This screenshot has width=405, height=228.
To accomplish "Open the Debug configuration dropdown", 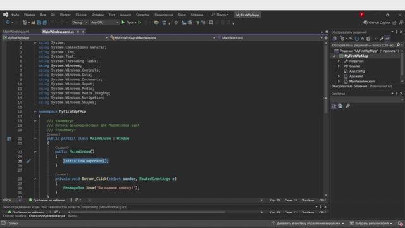I will tap(80, 23).
